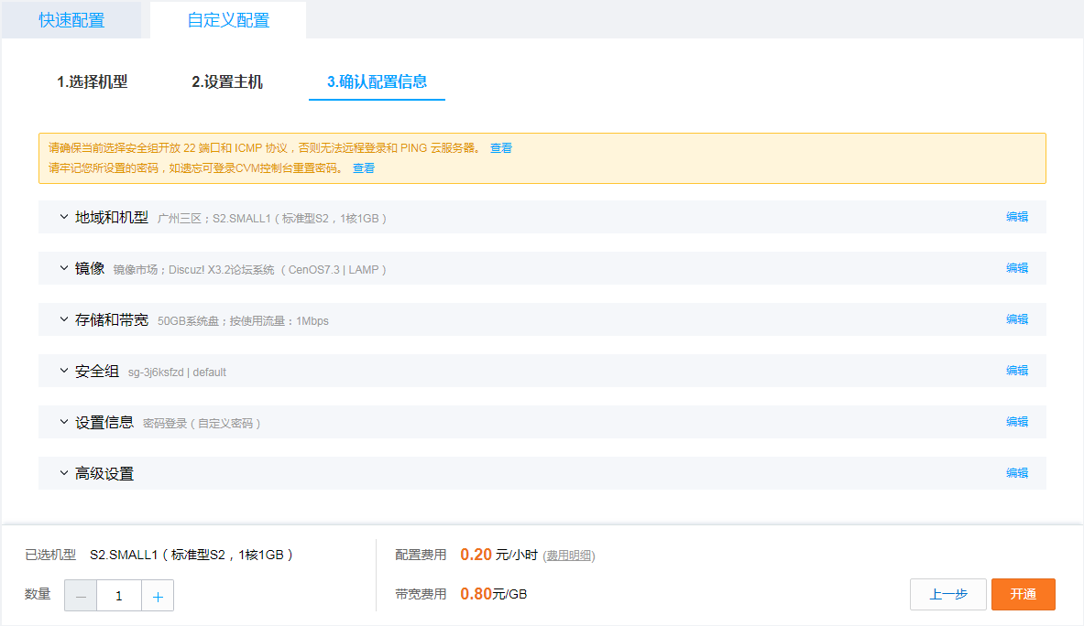Open the 费用明细 cost details link
Image resolution: width=1084 pixels, height=626 pixels.
tap(569, 556)
